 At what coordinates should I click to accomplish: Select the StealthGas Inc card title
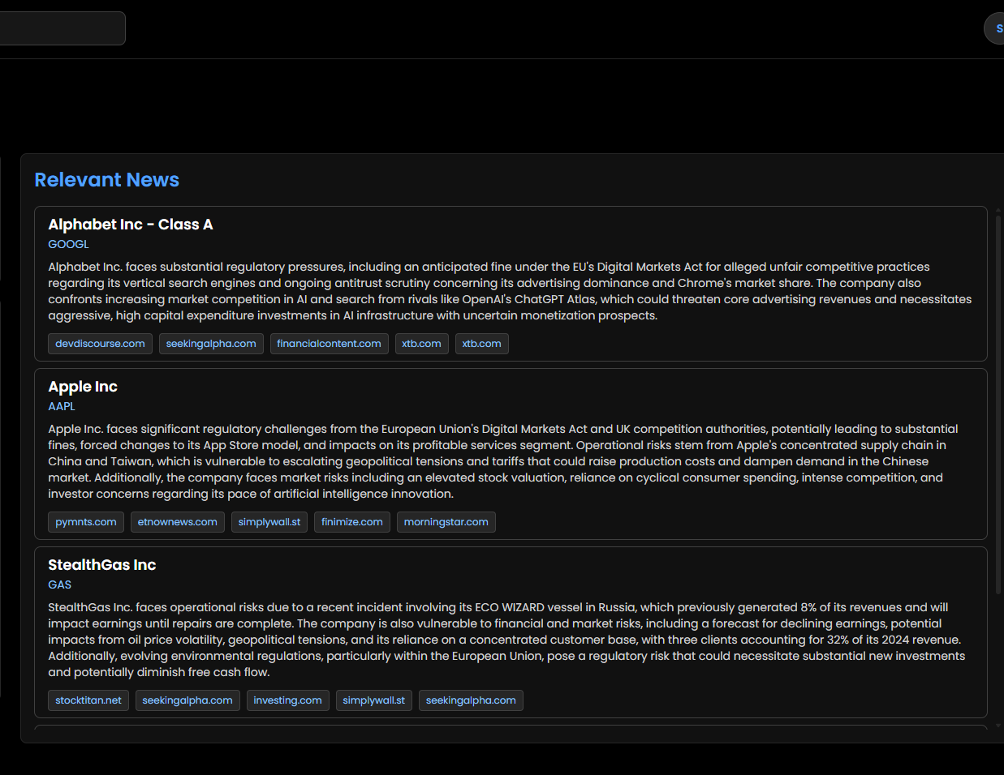(x=102, y=565)
